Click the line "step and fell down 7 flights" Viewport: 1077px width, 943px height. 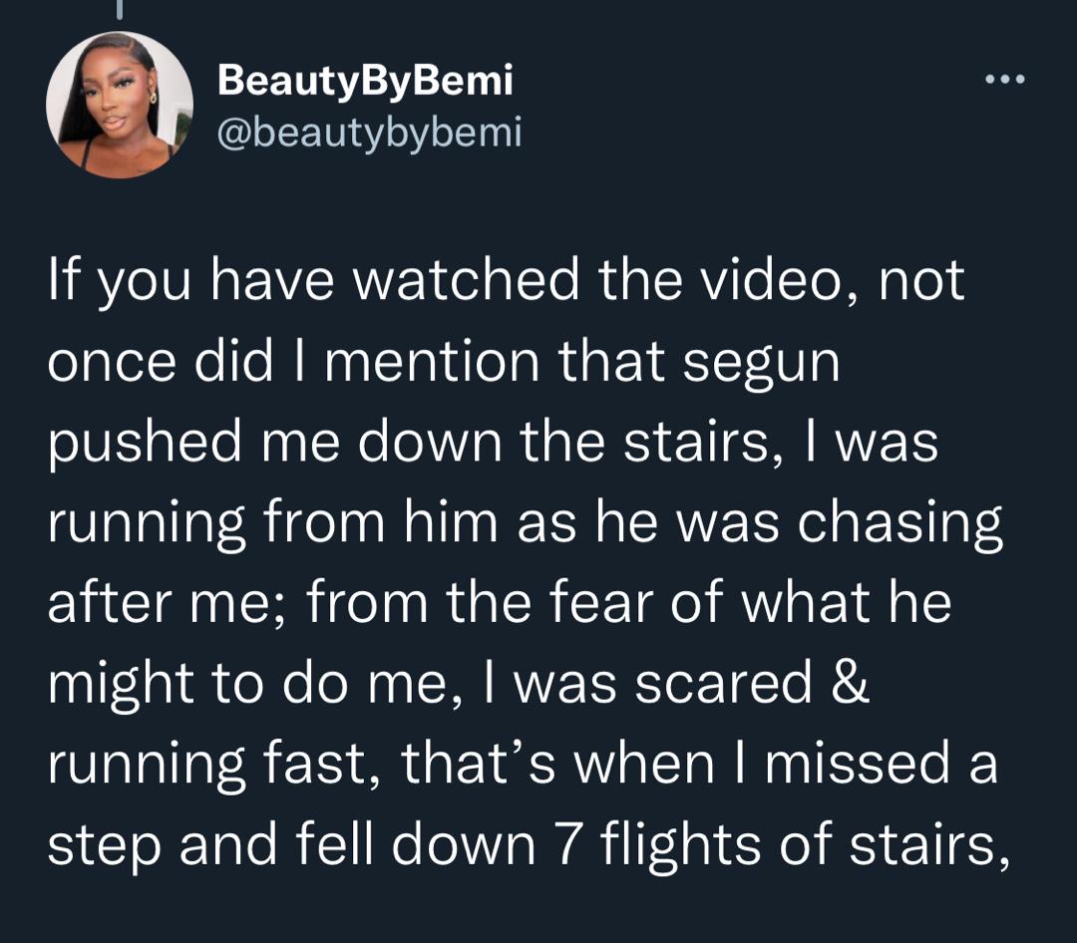pyautogui.click(x=529, y=844)
